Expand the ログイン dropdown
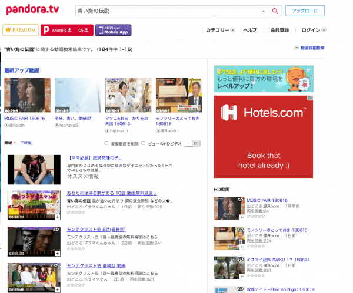 click(x=314, y=30)
